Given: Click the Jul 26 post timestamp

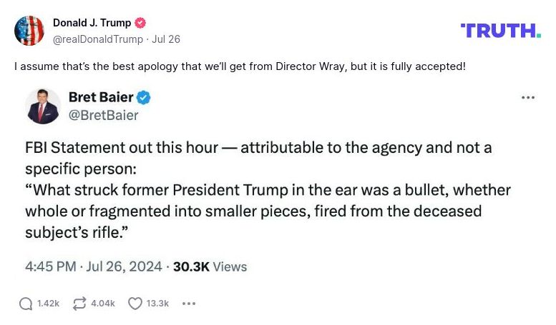Looking at the screenshot, I should (x=165, y=39).
